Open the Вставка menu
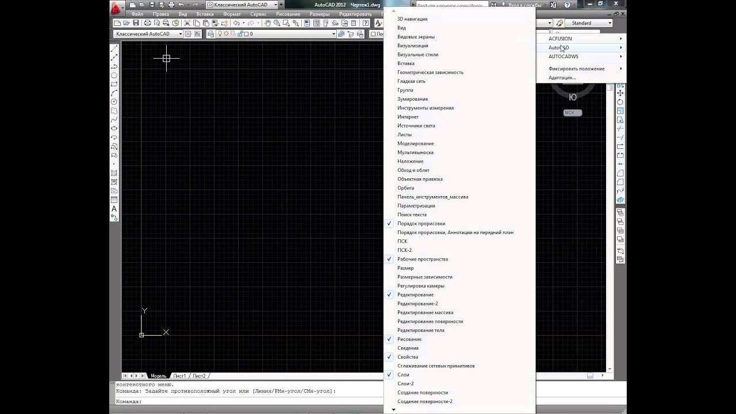This screenshot has height=414, width=736. (x=205, y=14)
